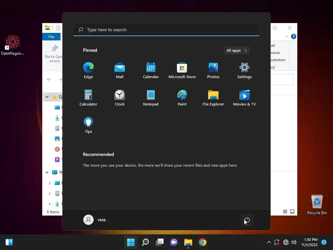Open Teams Chat from taskbar
This screenshot has width=333, height=250.
pyautogui.click(x=174, y=242)
